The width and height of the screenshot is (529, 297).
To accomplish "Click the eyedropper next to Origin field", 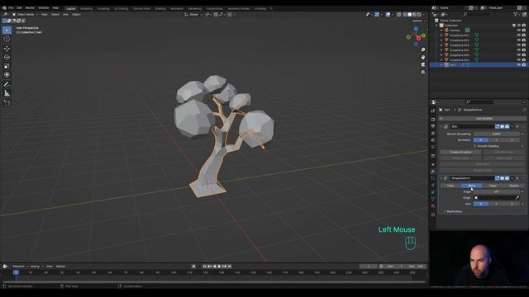I will tap(517, 198).
